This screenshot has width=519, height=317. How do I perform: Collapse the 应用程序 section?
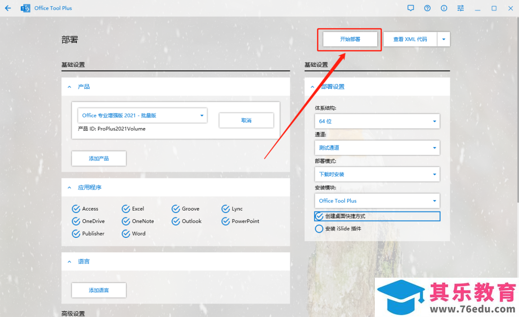(x=70, y=188)
